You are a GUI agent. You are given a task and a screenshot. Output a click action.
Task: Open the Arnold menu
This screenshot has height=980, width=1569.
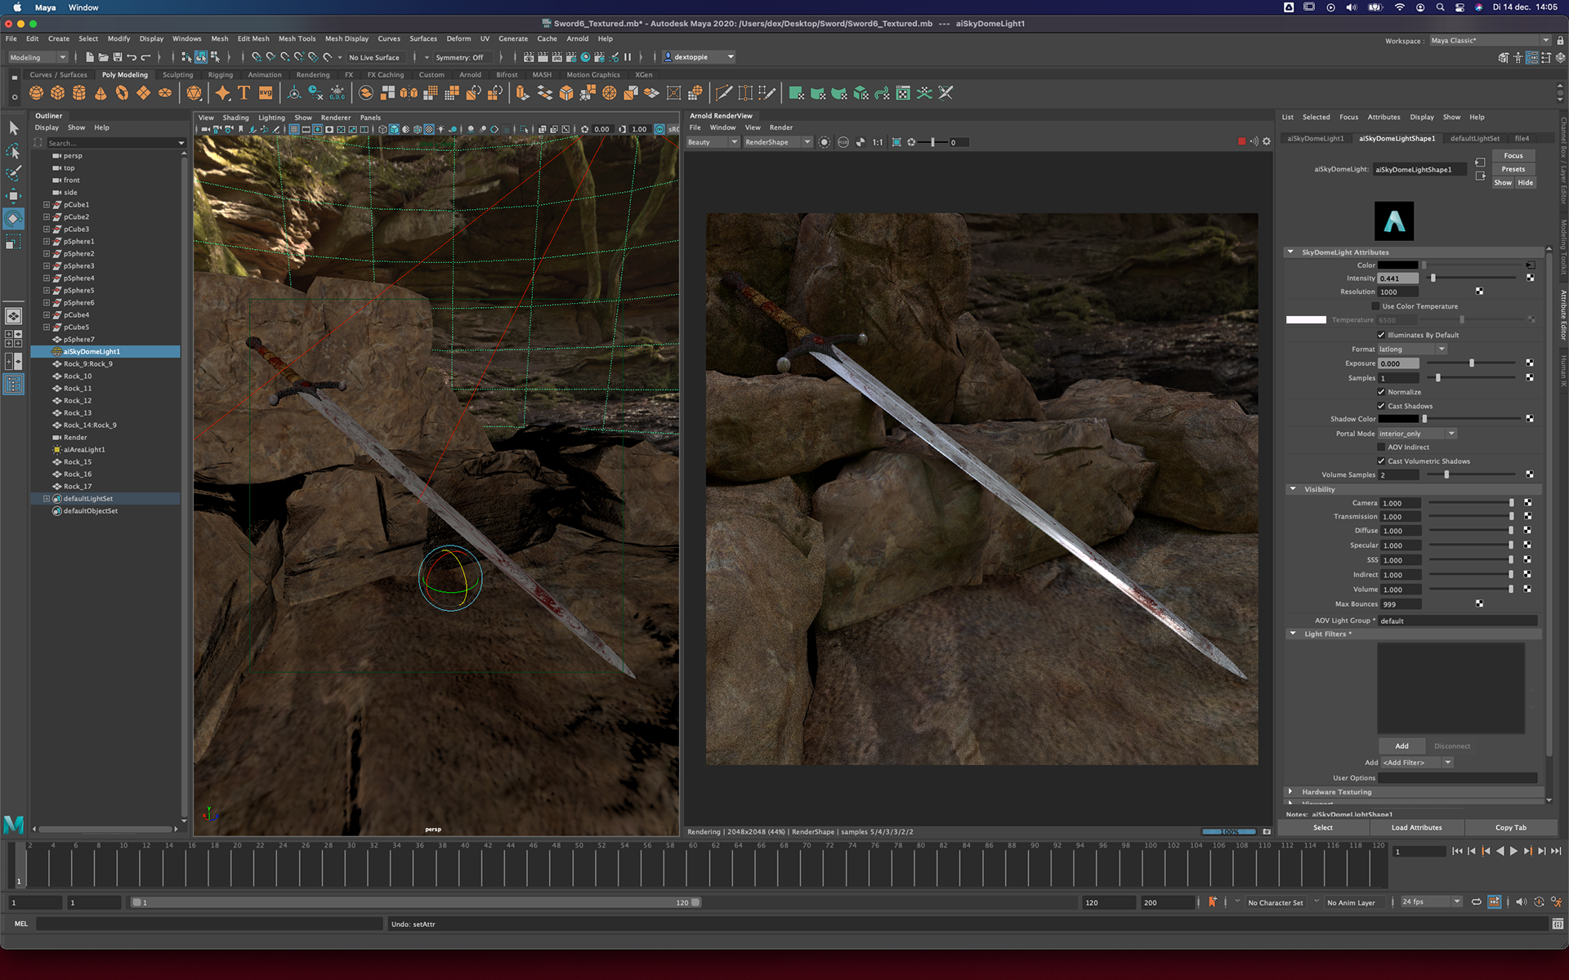coord(577,38)
